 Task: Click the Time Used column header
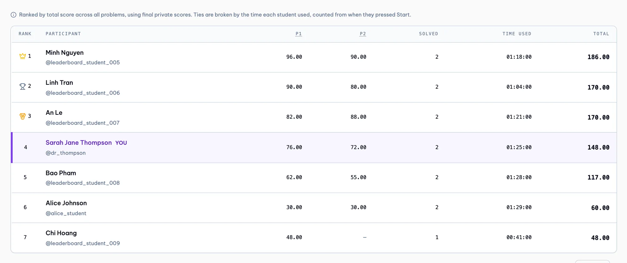[517, 34]
